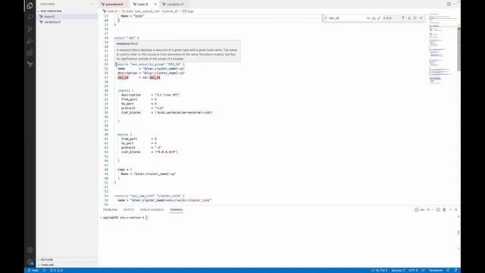Click the Ln, Col position in status bar
The image size is (485, 273).
pyautogui.click(x=379, y=270)
